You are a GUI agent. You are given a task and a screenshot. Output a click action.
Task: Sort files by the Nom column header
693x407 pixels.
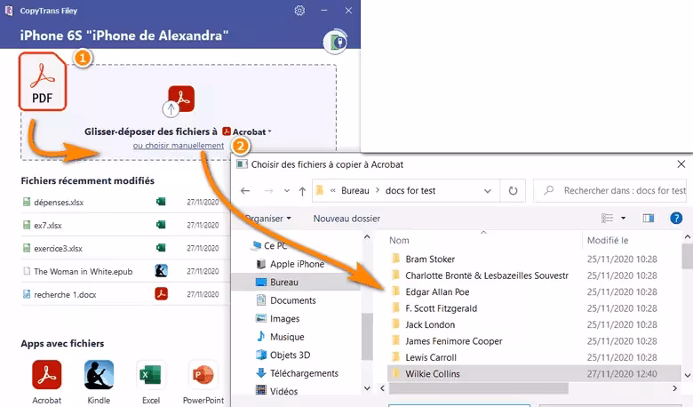[400, 240]
